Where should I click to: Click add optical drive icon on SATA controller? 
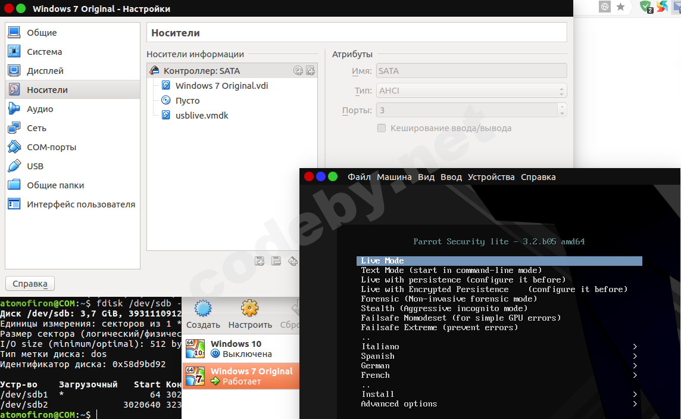point(298,71)
